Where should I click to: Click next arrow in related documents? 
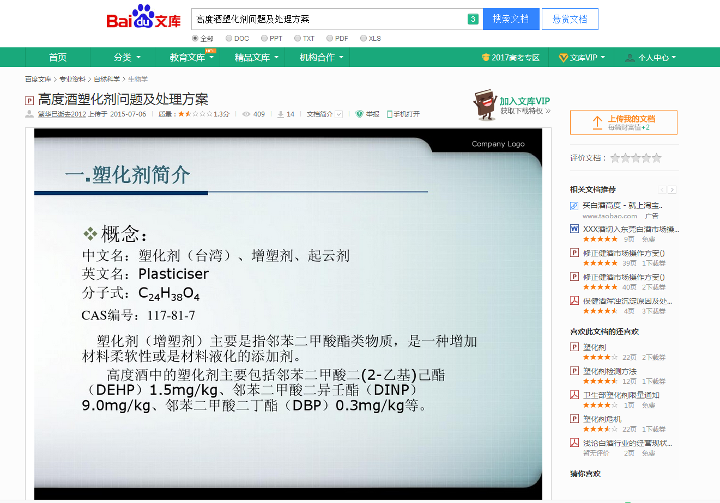click(x=672, y=189)
